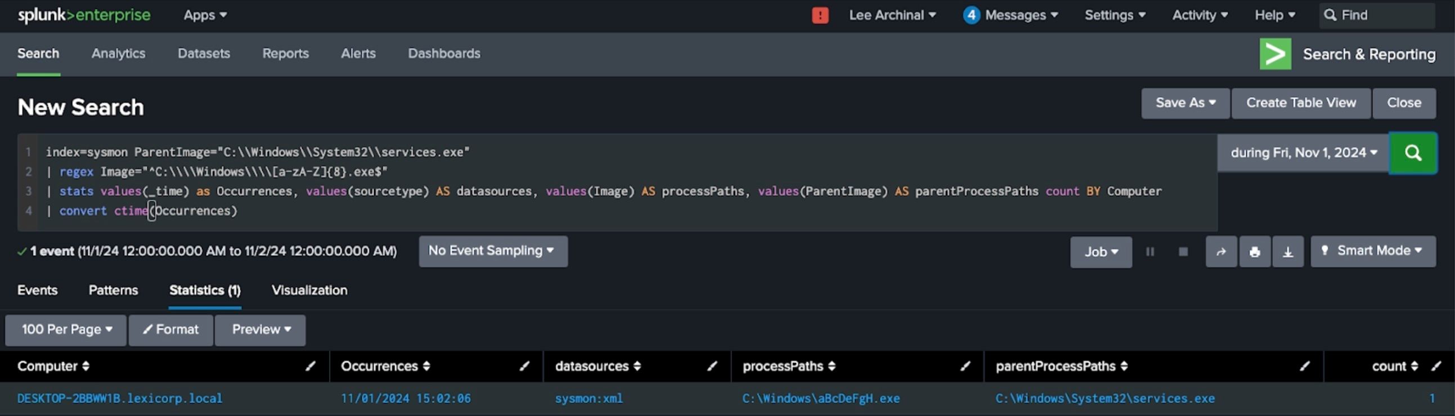Click C:\Windows\System32\services.exe result value
The height and width of the screenshot is (416, 1455).
[1105, 399]
